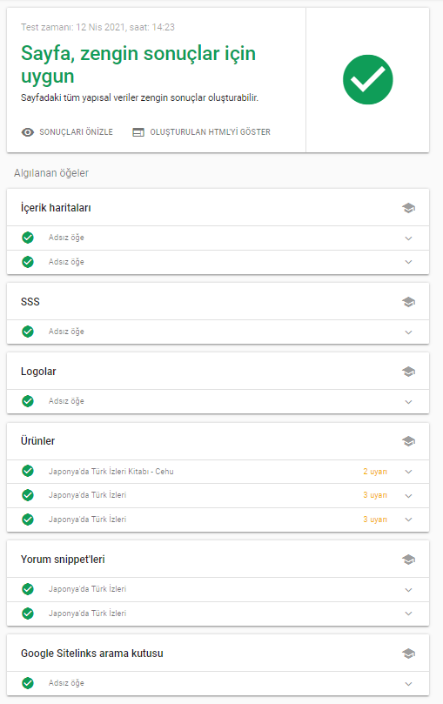Open the first Japonya'da Türk İzleri review snippet
Image resolution: width=443 pixels, height=704 pixels.
218,589
